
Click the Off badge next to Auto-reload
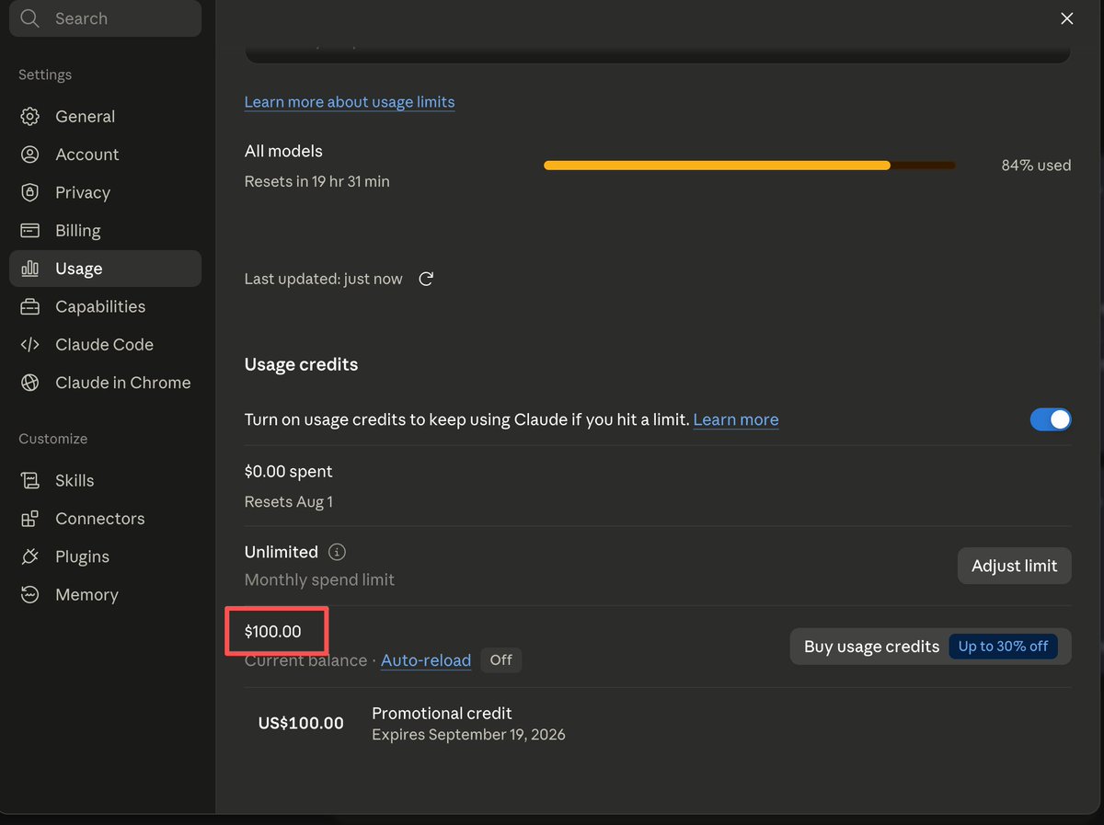501,660
